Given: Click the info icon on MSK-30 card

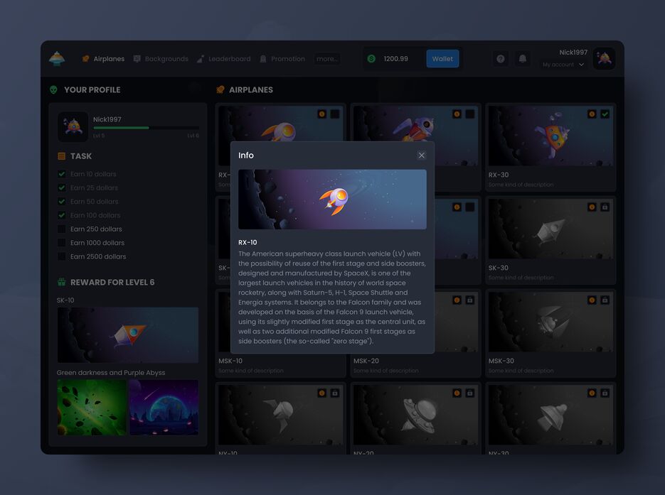Looking at the screenshot, I should (592, 300).
